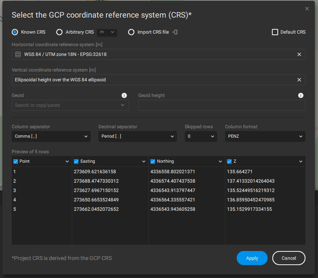
Task: Select Z value 135.52449516219312
Action: (x=251, y=190)
